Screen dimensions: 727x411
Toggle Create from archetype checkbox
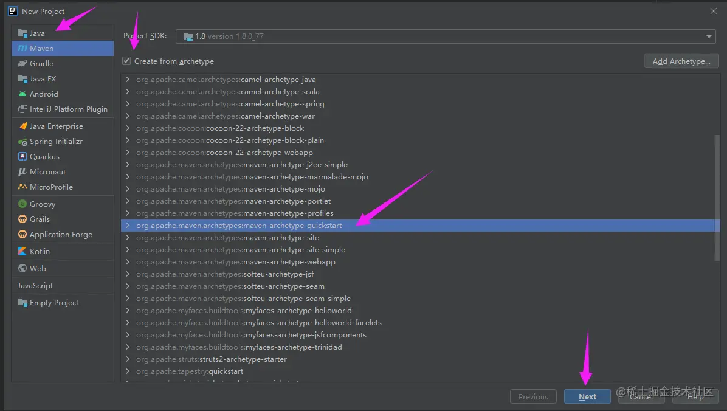(x=126, y=61)
